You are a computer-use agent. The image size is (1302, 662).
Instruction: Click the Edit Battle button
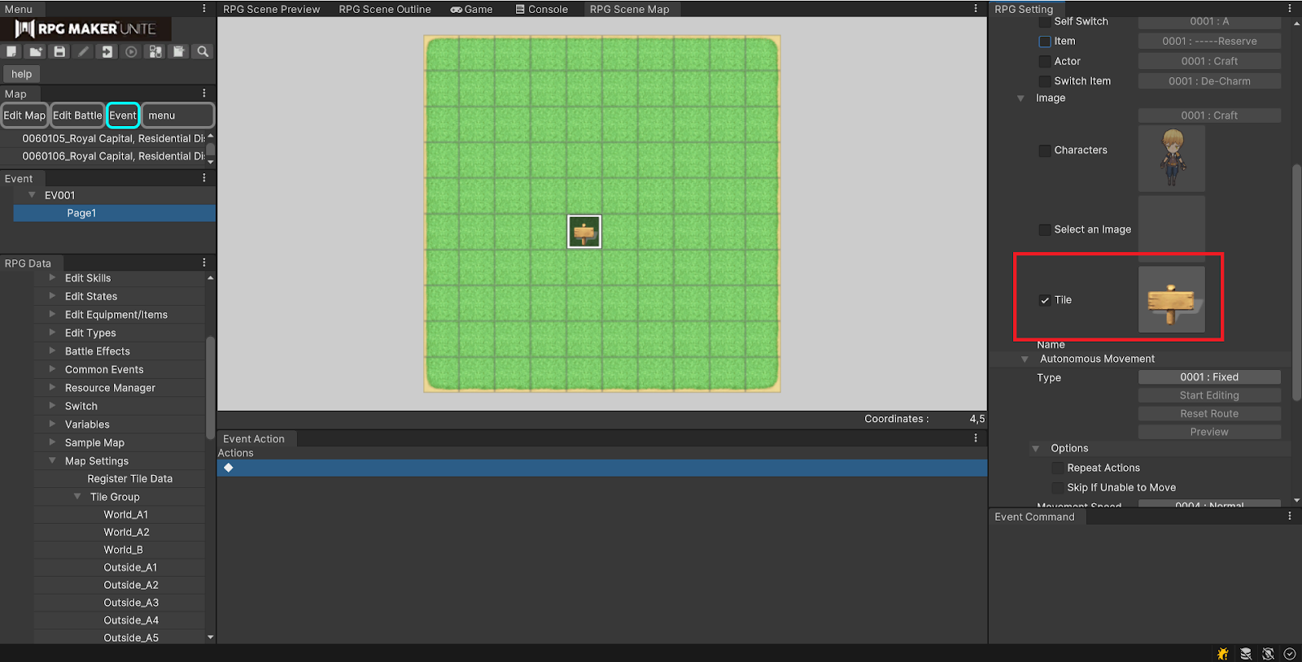pyautogui.click(x=77, y=115)
